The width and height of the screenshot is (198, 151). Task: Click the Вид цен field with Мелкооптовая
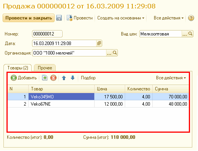[161, 34]
